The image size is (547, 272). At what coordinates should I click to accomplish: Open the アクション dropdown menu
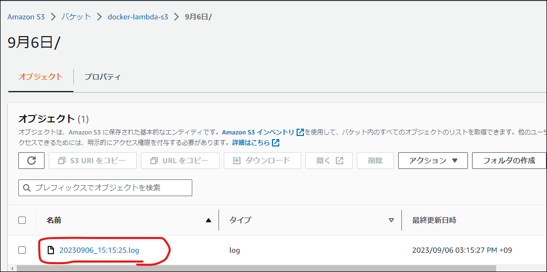433,161
